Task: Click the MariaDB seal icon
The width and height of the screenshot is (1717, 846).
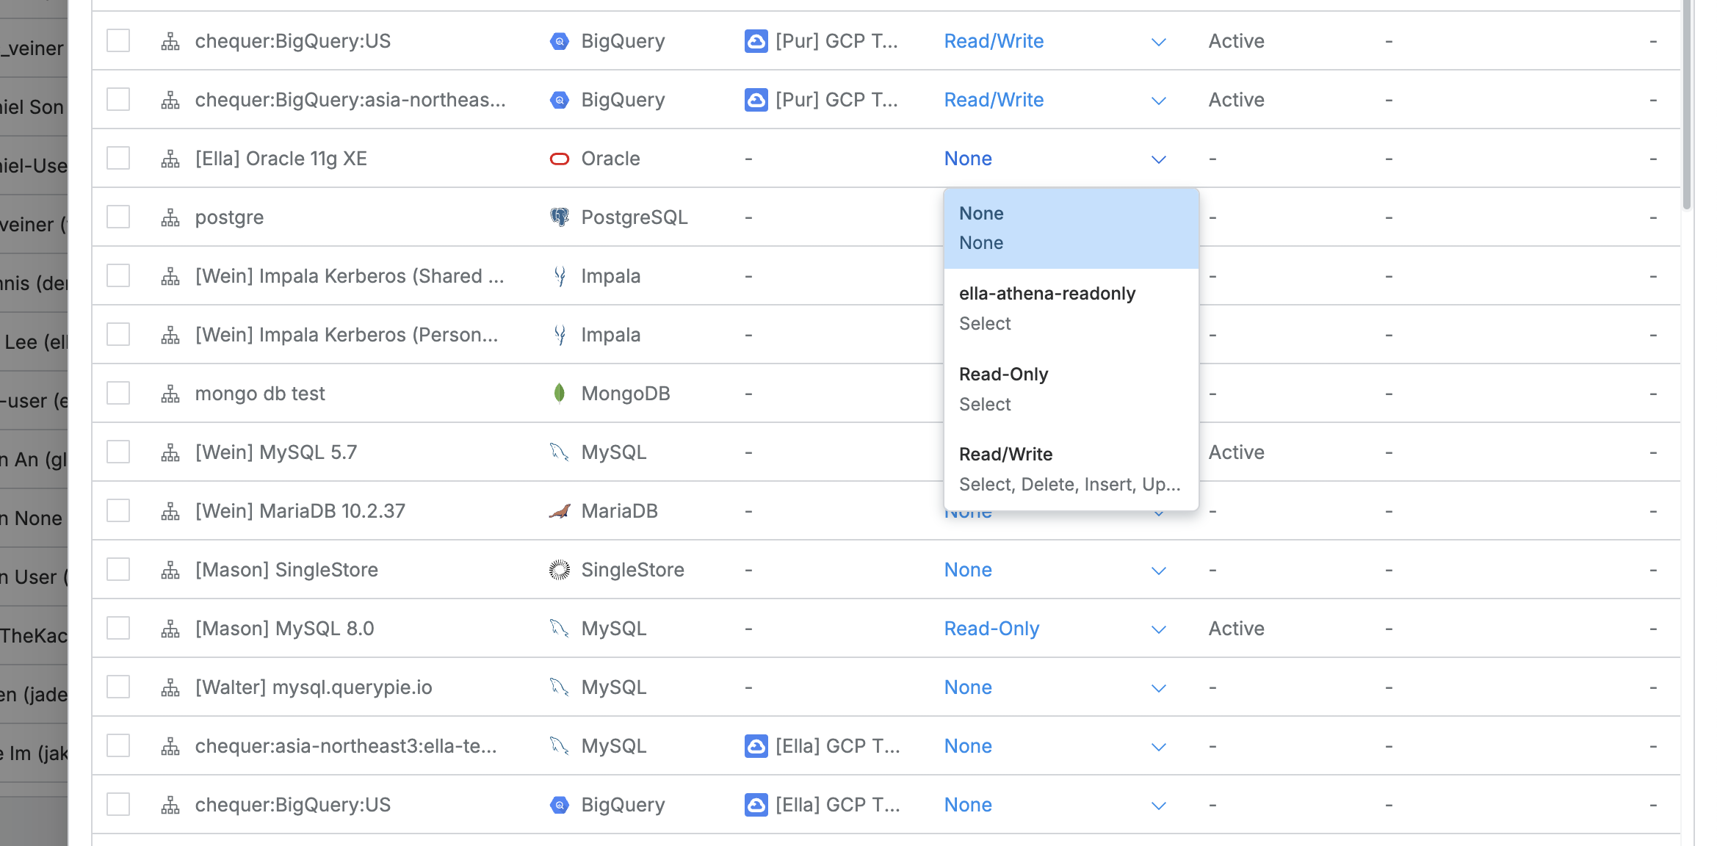Action: pyautogui.click(x=560, y=511)
